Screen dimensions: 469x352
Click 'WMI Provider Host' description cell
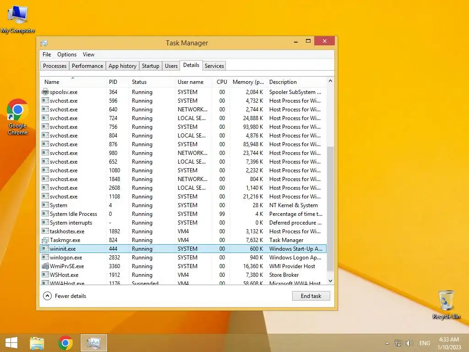coord(292,266)
